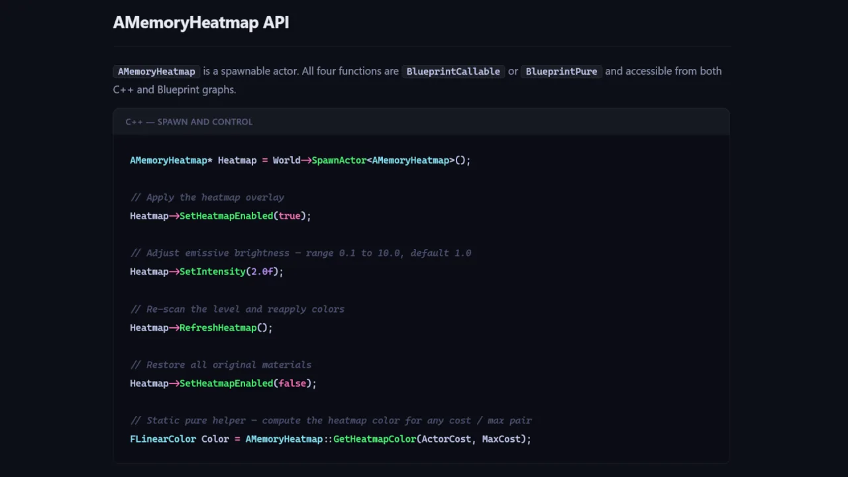Click the 'Restore all original materials' comment
Viewport: 848px width, 477px height.
(x=221, y=365)
